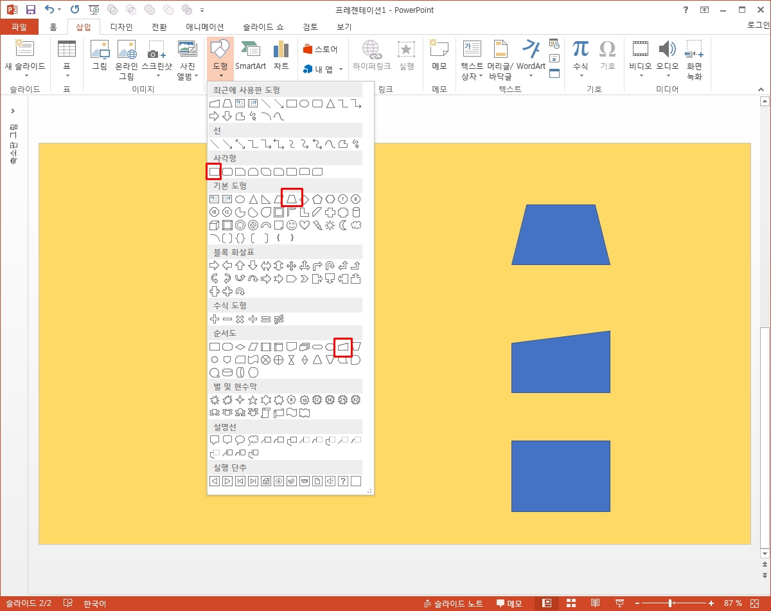Switch to the 보기 tab
Viewport: 771px width, 611px height.
pos(344,27)
